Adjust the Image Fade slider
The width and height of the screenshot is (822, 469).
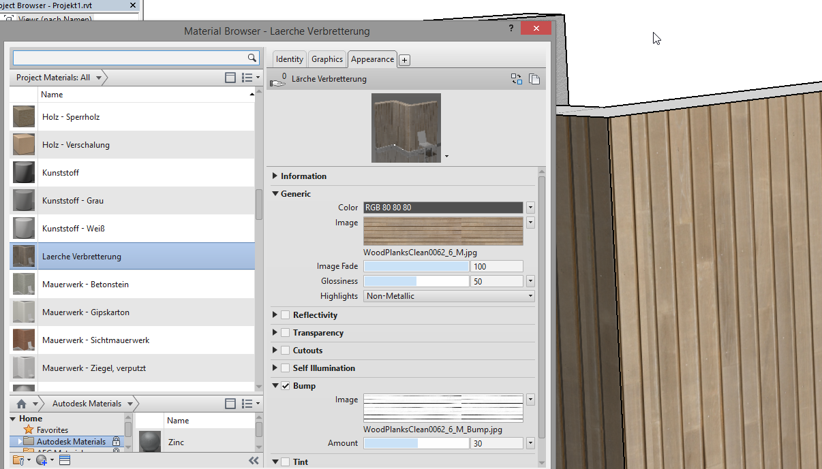point(416,266)
